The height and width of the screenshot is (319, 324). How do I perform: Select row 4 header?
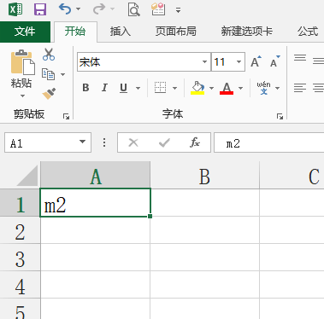[20, 285]
